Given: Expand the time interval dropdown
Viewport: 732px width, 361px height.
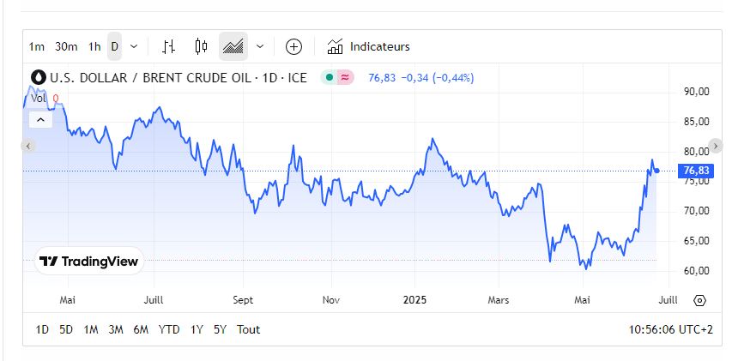Looking at the screenshot, I should 134,46.
